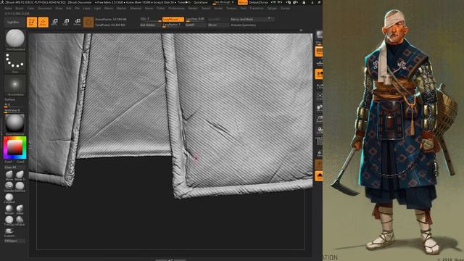The image size is (464, 261).
Task: Adjust the MidValue slider
Action: click(x=14, y=110)
